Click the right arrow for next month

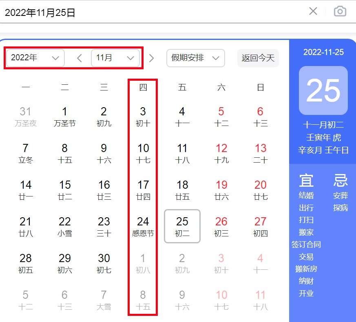pos(151,58)
